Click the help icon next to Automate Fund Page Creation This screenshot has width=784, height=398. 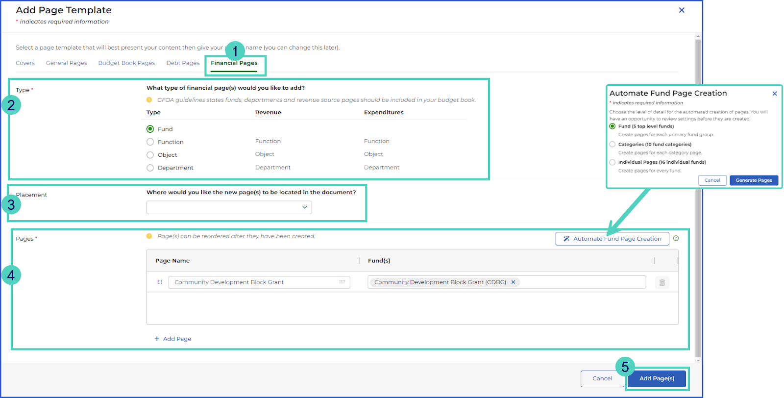tap(676, 238)
